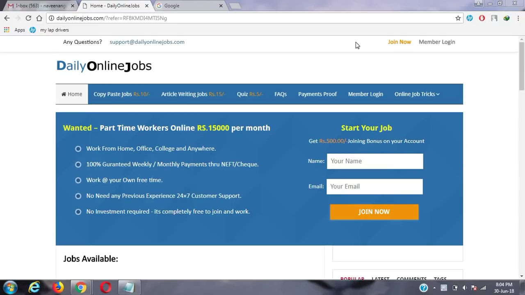Open Chrome menu three-dots icon
Image resolution: width=525 pixels, height=295 pixels.
pyautogui.click(x=518, y=18)
